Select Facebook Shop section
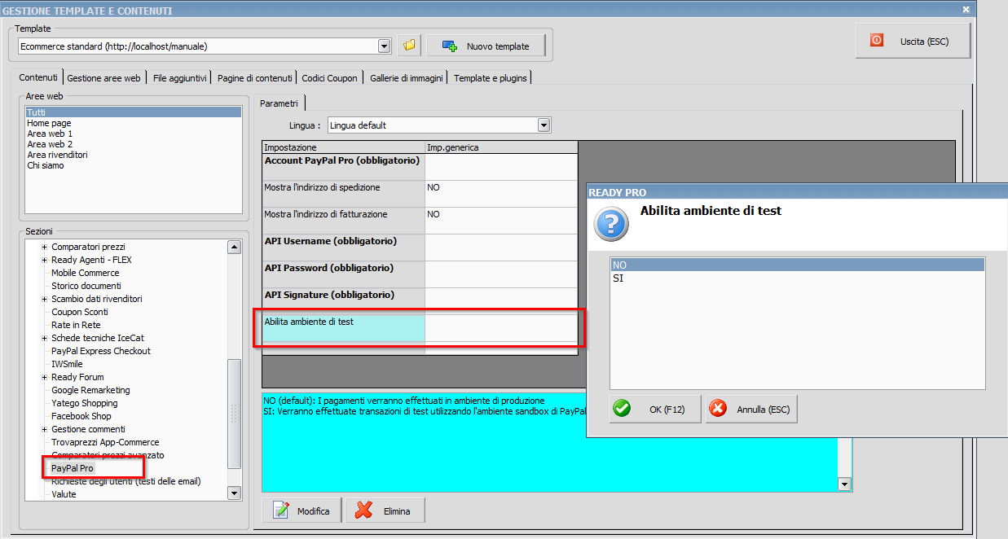 click(81, 416)
